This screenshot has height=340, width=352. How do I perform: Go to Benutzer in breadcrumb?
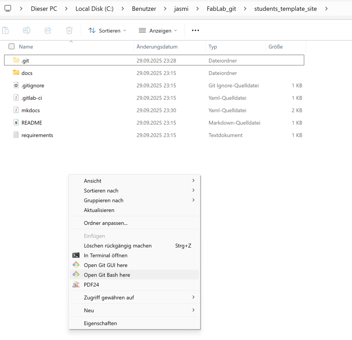click(144, 9)
